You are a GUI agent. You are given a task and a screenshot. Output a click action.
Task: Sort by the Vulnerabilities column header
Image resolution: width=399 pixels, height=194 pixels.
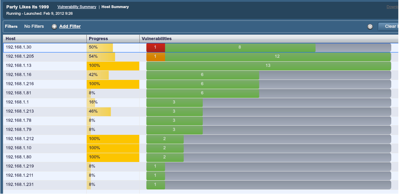(x=269, y=39)
